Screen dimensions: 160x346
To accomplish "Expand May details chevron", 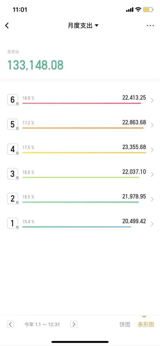I will (152, 125).
